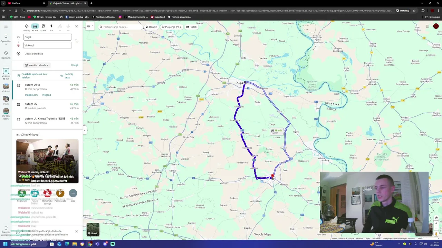
Task: Open Pojedinosti details for D518 route
Action: point(31,95)
